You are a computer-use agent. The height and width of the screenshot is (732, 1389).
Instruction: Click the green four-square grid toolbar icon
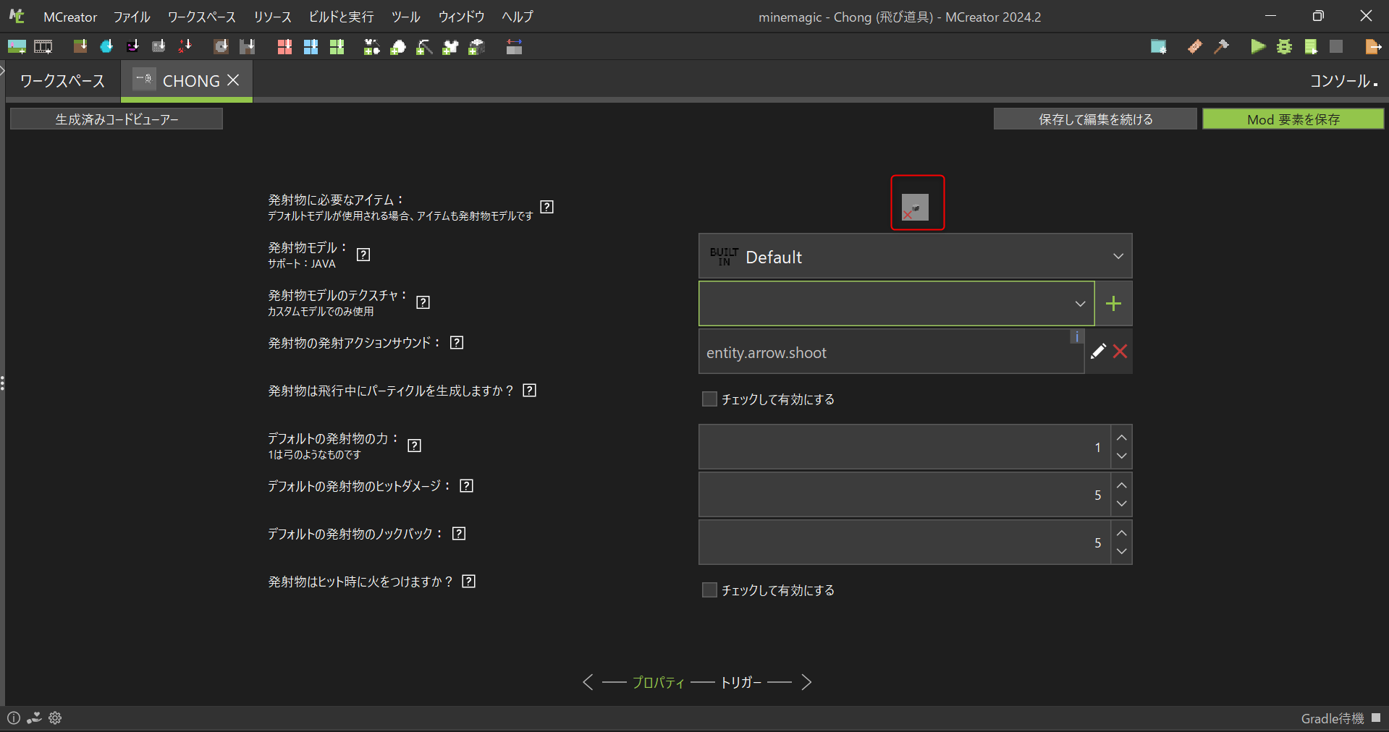pyautogui.click(x=337, y=47)
